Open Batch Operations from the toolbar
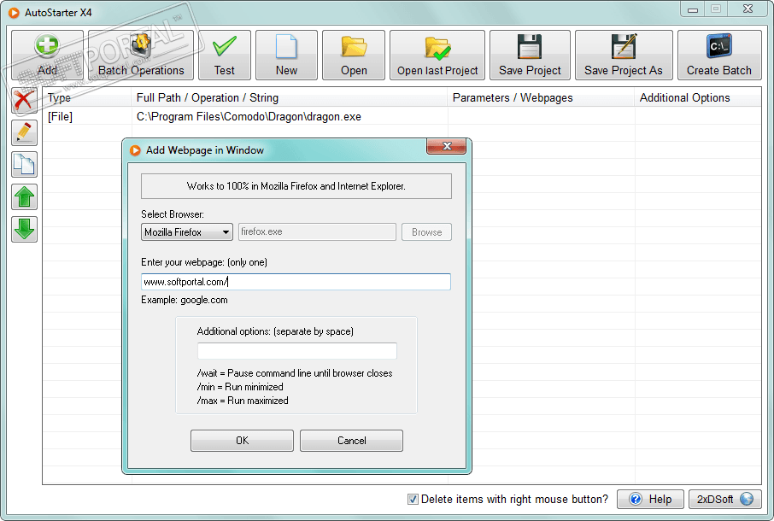The image size is (774, 521). 141,55
